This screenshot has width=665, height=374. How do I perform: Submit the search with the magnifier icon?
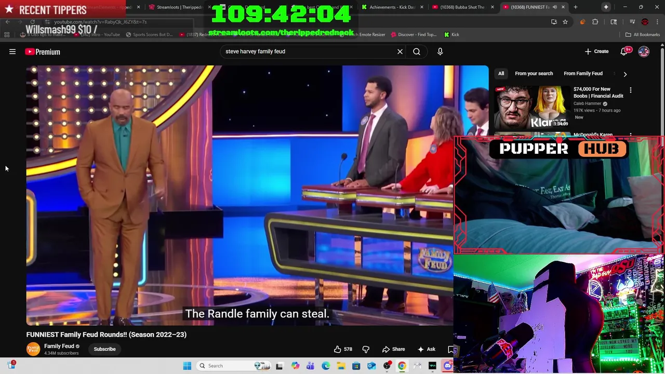(417, 51)
